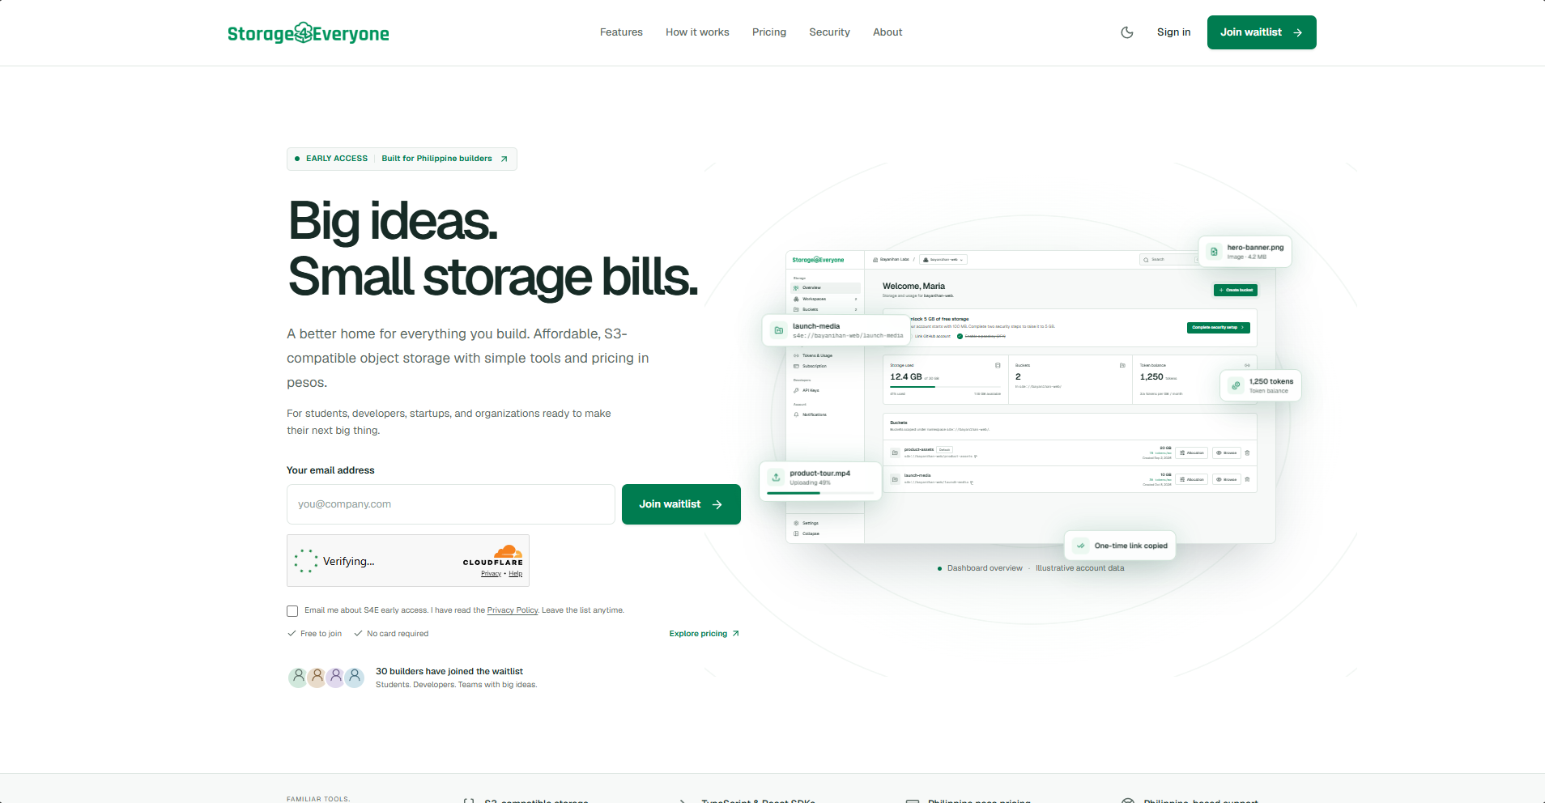This screenshot has width=1545, height=803.
Task: Click the trash icon in product-assets bucket row
Action: [x=1247, y=453]
